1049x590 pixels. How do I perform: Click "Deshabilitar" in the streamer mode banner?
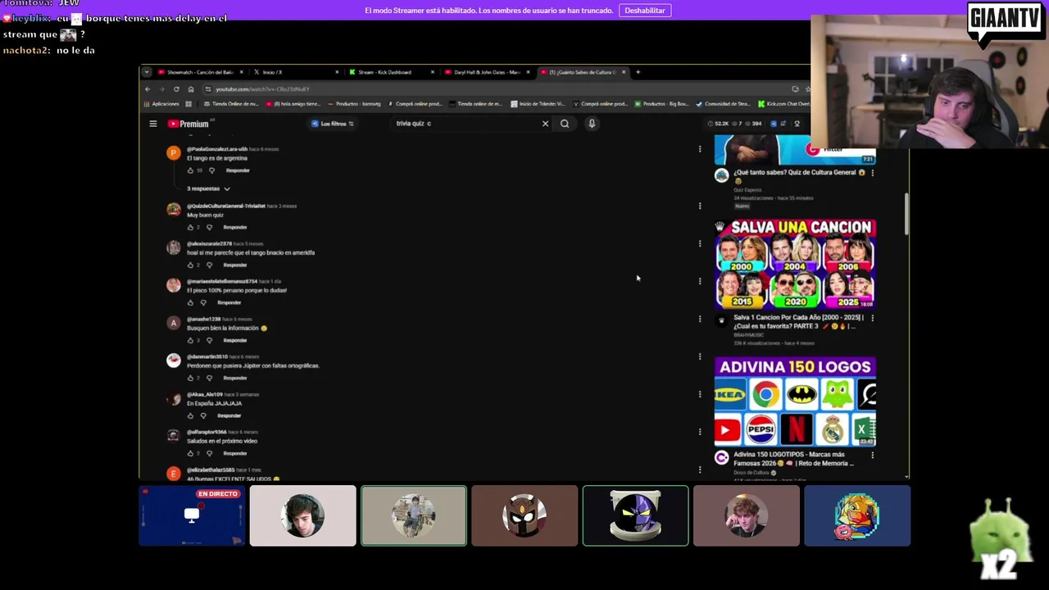[x=645, y=11]
